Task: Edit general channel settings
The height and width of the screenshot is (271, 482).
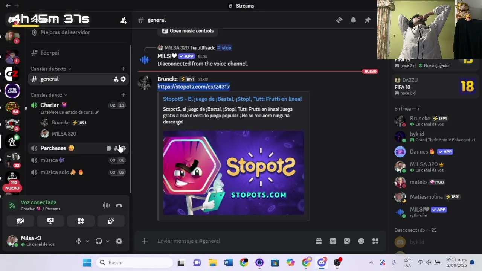Action: pos(123,79)
